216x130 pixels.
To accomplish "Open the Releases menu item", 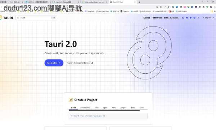I will tap(174, 18).
